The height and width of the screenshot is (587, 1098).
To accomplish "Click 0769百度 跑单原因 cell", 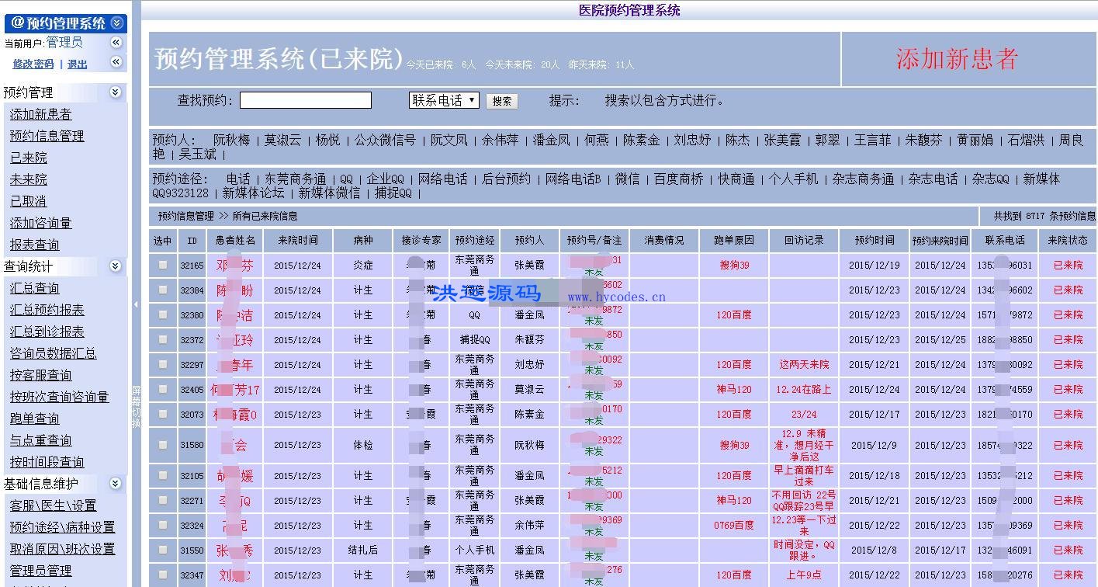I will [x=734, y=526].
